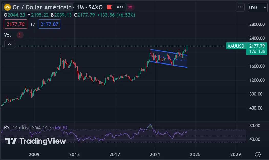The height and width of the screenshot is (160, 269).
Task: Click the +133.56 (+6.53%) change value
Action: point(116,15)
